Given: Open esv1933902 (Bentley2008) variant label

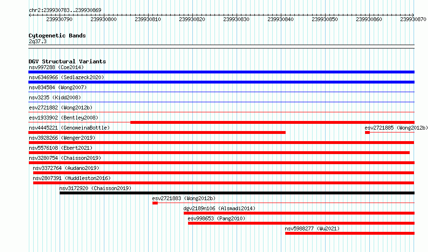Looking at the screenshot, I should pos(63,118).
